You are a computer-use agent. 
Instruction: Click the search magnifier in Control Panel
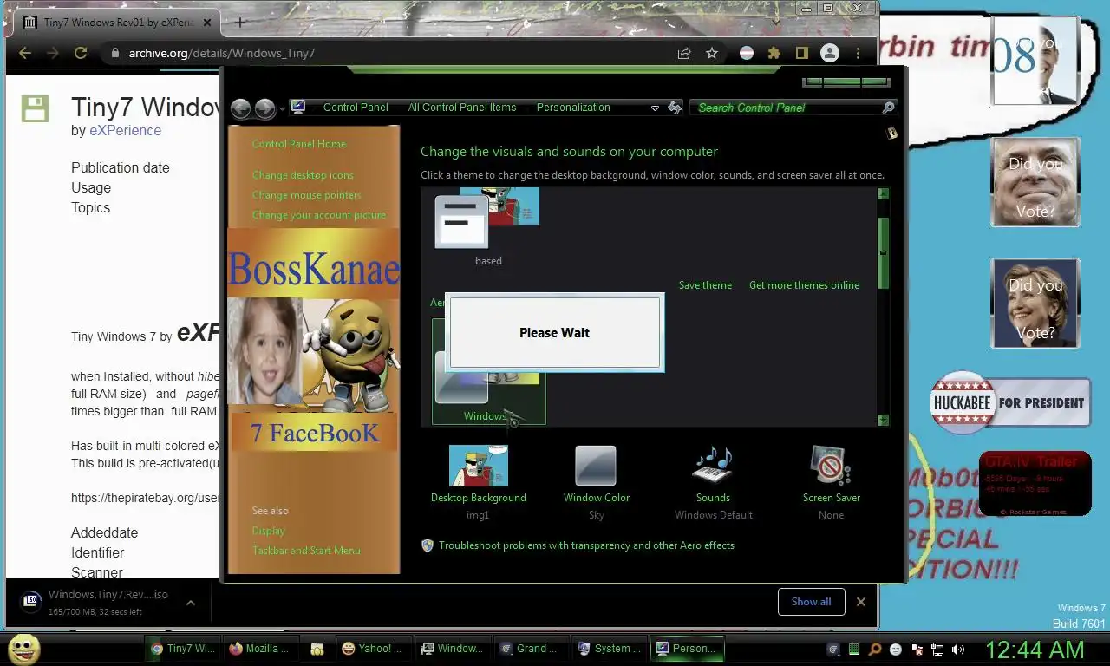888,108
